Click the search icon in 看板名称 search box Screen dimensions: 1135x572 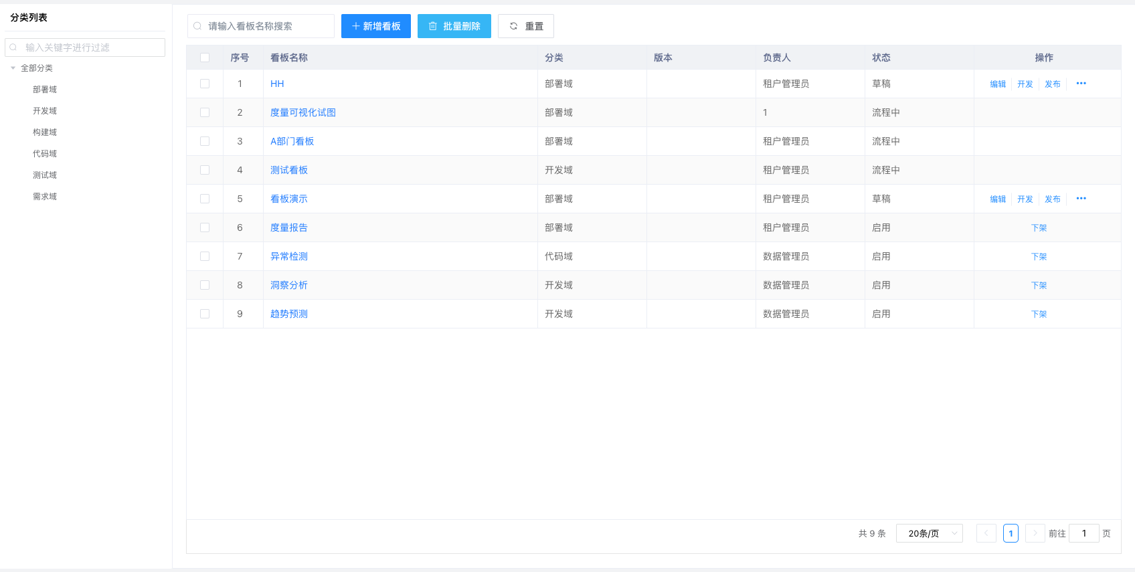coord(197,26)
